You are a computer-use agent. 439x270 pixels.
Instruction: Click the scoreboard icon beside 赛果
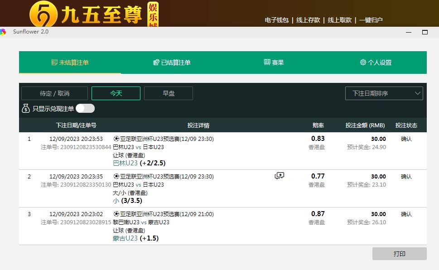pos(267,63)
